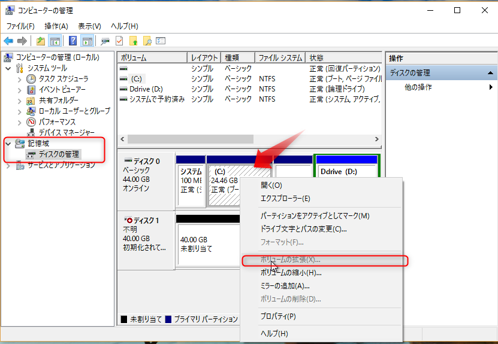The width and height of the screenshot is (498, 344).
Task: Expand the ローカル ユーザーとグループ chevron
Action: pyautogui.click(x=20, y=111)
